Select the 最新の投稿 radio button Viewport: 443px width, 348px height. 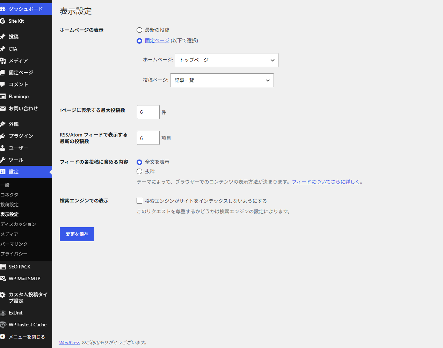coord(139,30)
